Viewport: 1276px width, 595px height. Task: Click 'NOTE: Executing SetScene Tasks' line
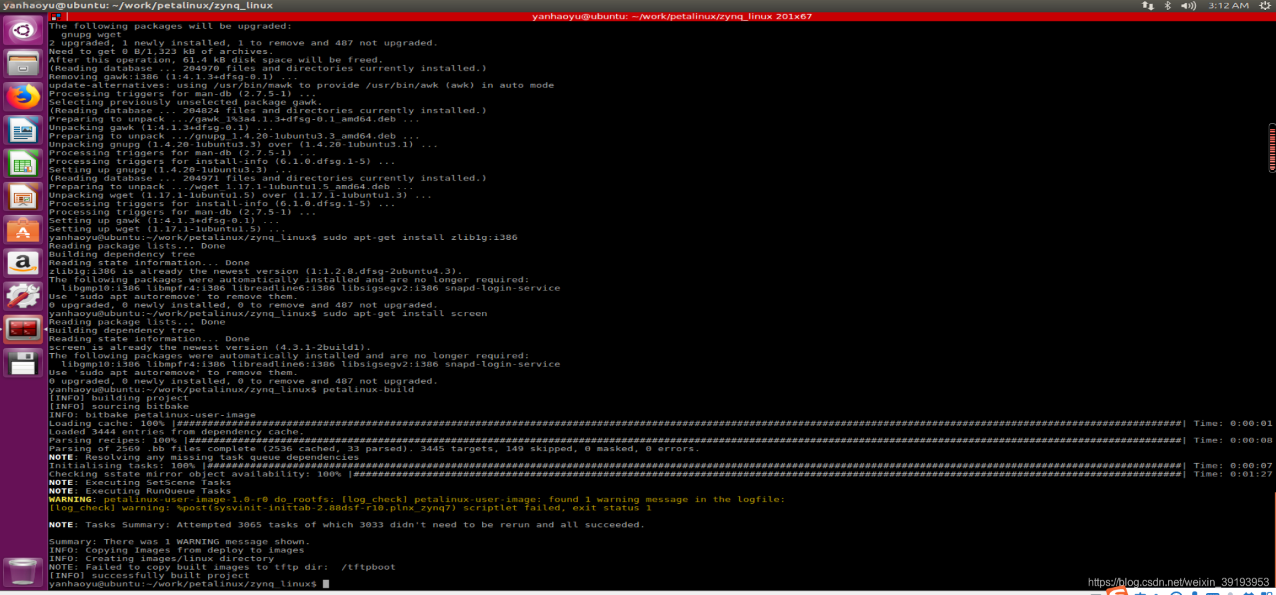(x=140, y=482)
